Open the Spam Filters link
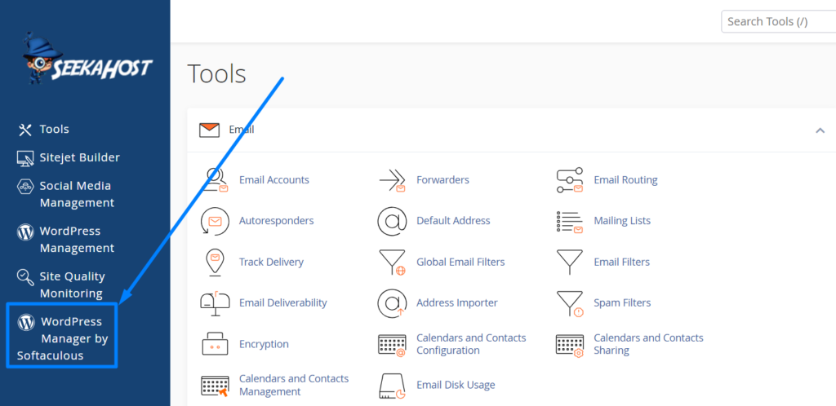Viewport: 836px width, 406px height. click(622, 302)
